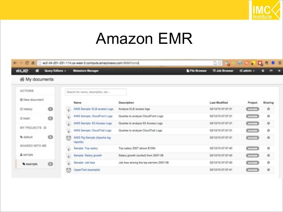Select sample under Shared With Me
Viewport: 283px width, 212px height.
pyautogui.click(x=27, y=155)
